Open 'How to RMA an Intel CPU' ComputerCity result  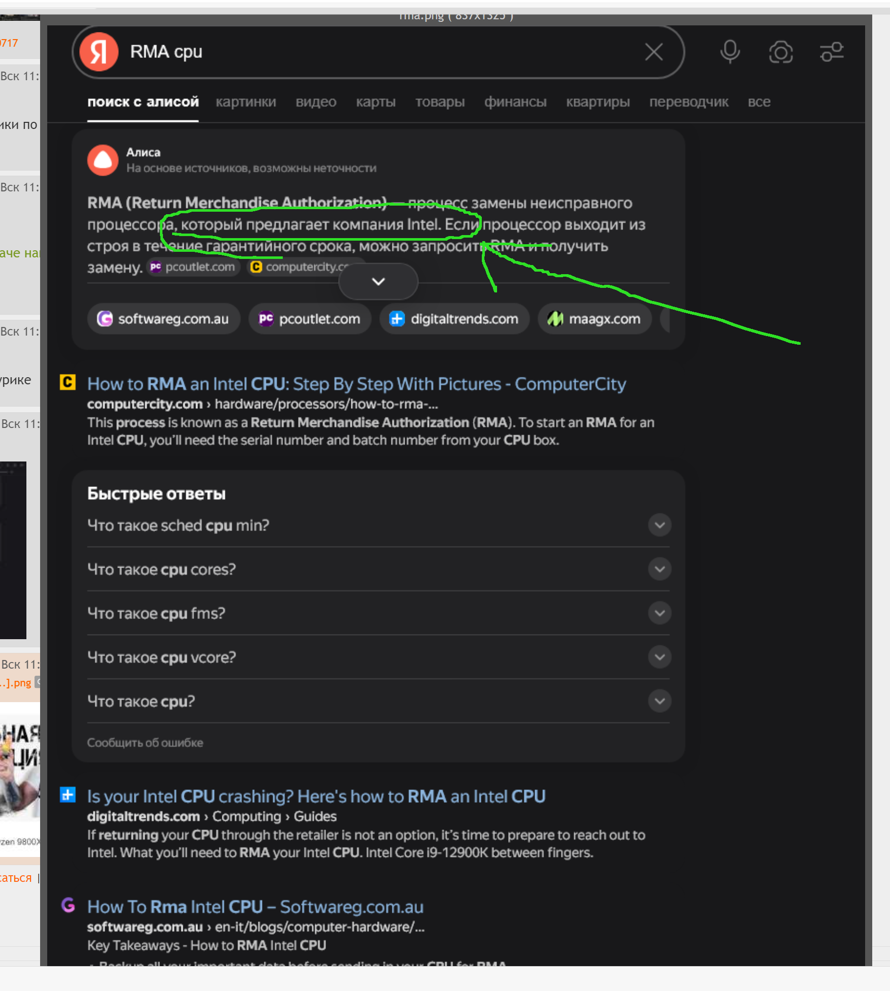click(356, 384)
